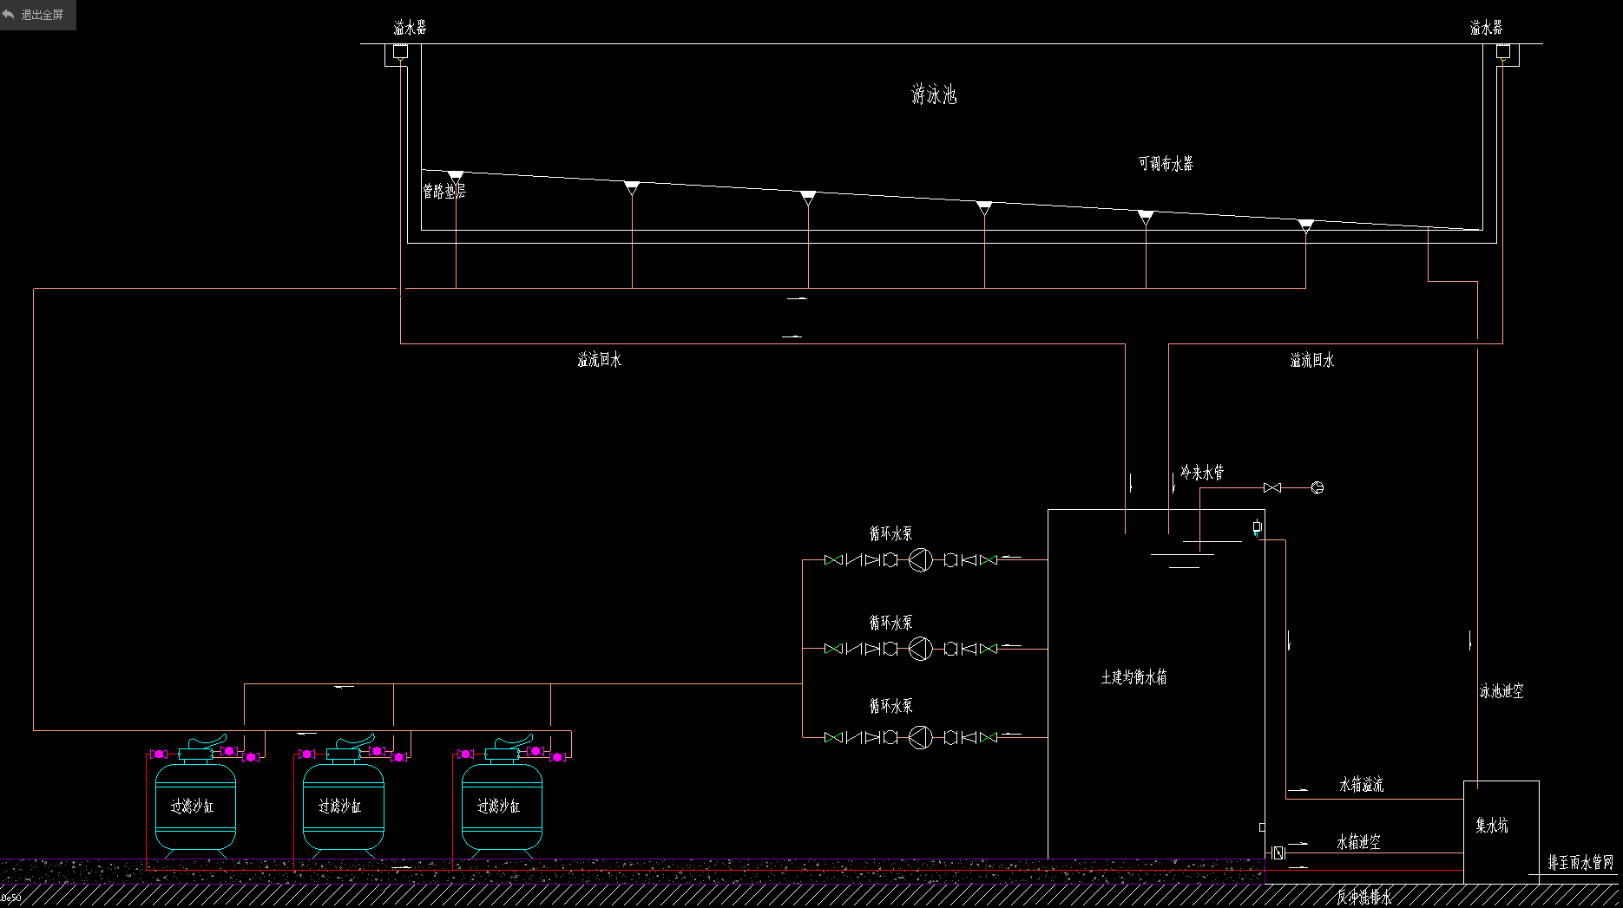Click the left 溢水器 overflow device symbol
Image resolution: width=1623 pixels, height=908 pixels.
click(x=400, y=53)
